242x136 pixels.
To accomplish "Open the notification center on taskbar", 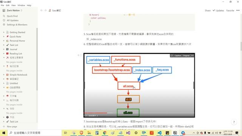I will [237, 133].
